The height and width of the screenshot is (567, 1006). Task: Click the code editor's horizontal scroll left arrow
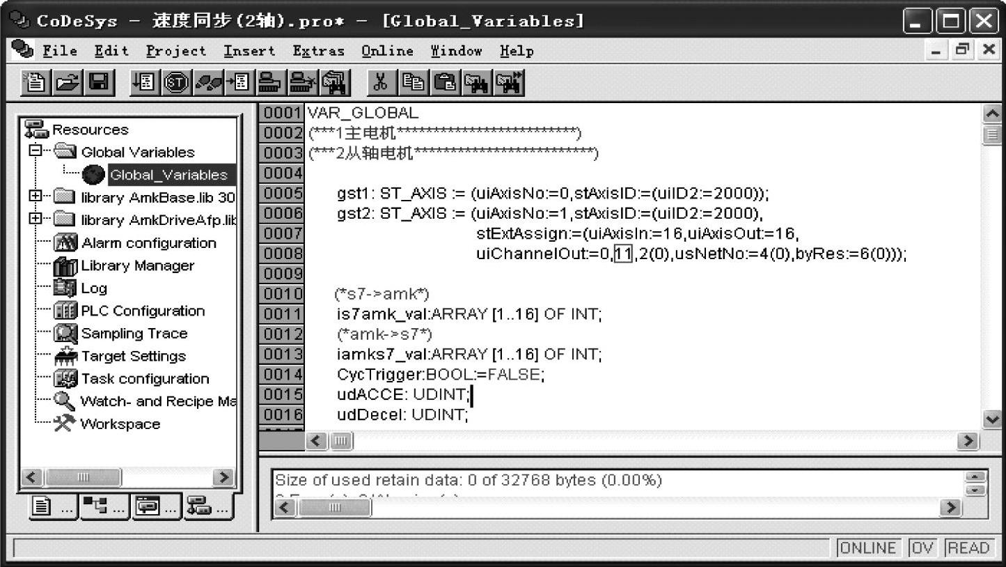click(x=317, y=441)
